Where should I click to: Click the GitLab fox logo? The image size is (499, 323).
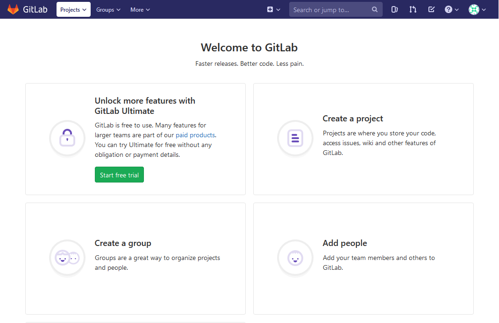(x=13, y=9)
